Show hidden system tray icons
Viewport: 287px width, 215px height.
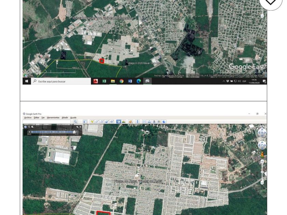[x=224, y=81]
